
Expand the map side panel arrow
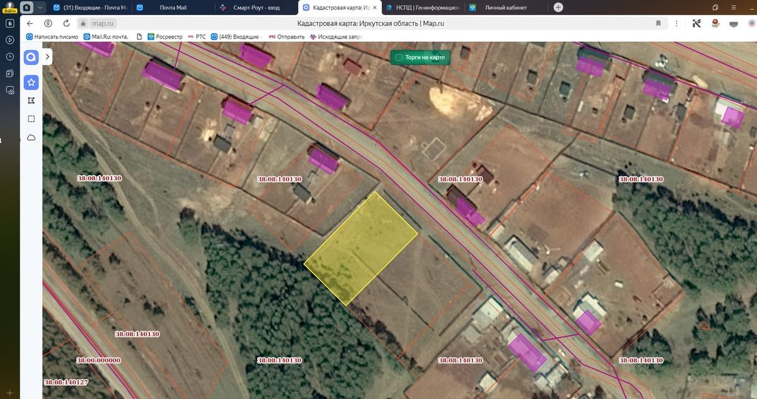coord(47,57)
